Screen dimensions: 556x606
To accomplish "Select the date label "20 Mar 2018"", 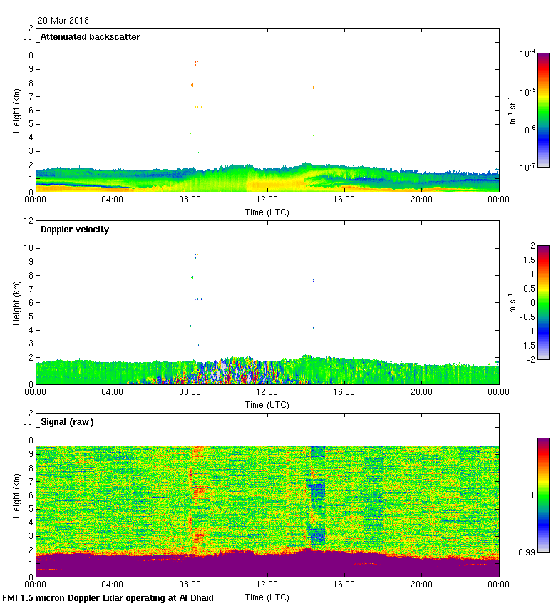I will [63, 21].
